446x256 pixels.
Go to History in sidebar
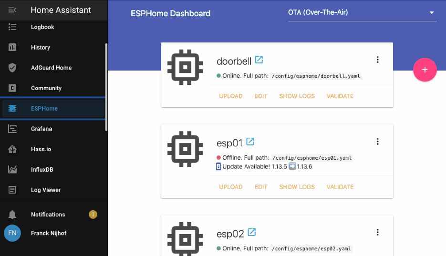point(41,48)
